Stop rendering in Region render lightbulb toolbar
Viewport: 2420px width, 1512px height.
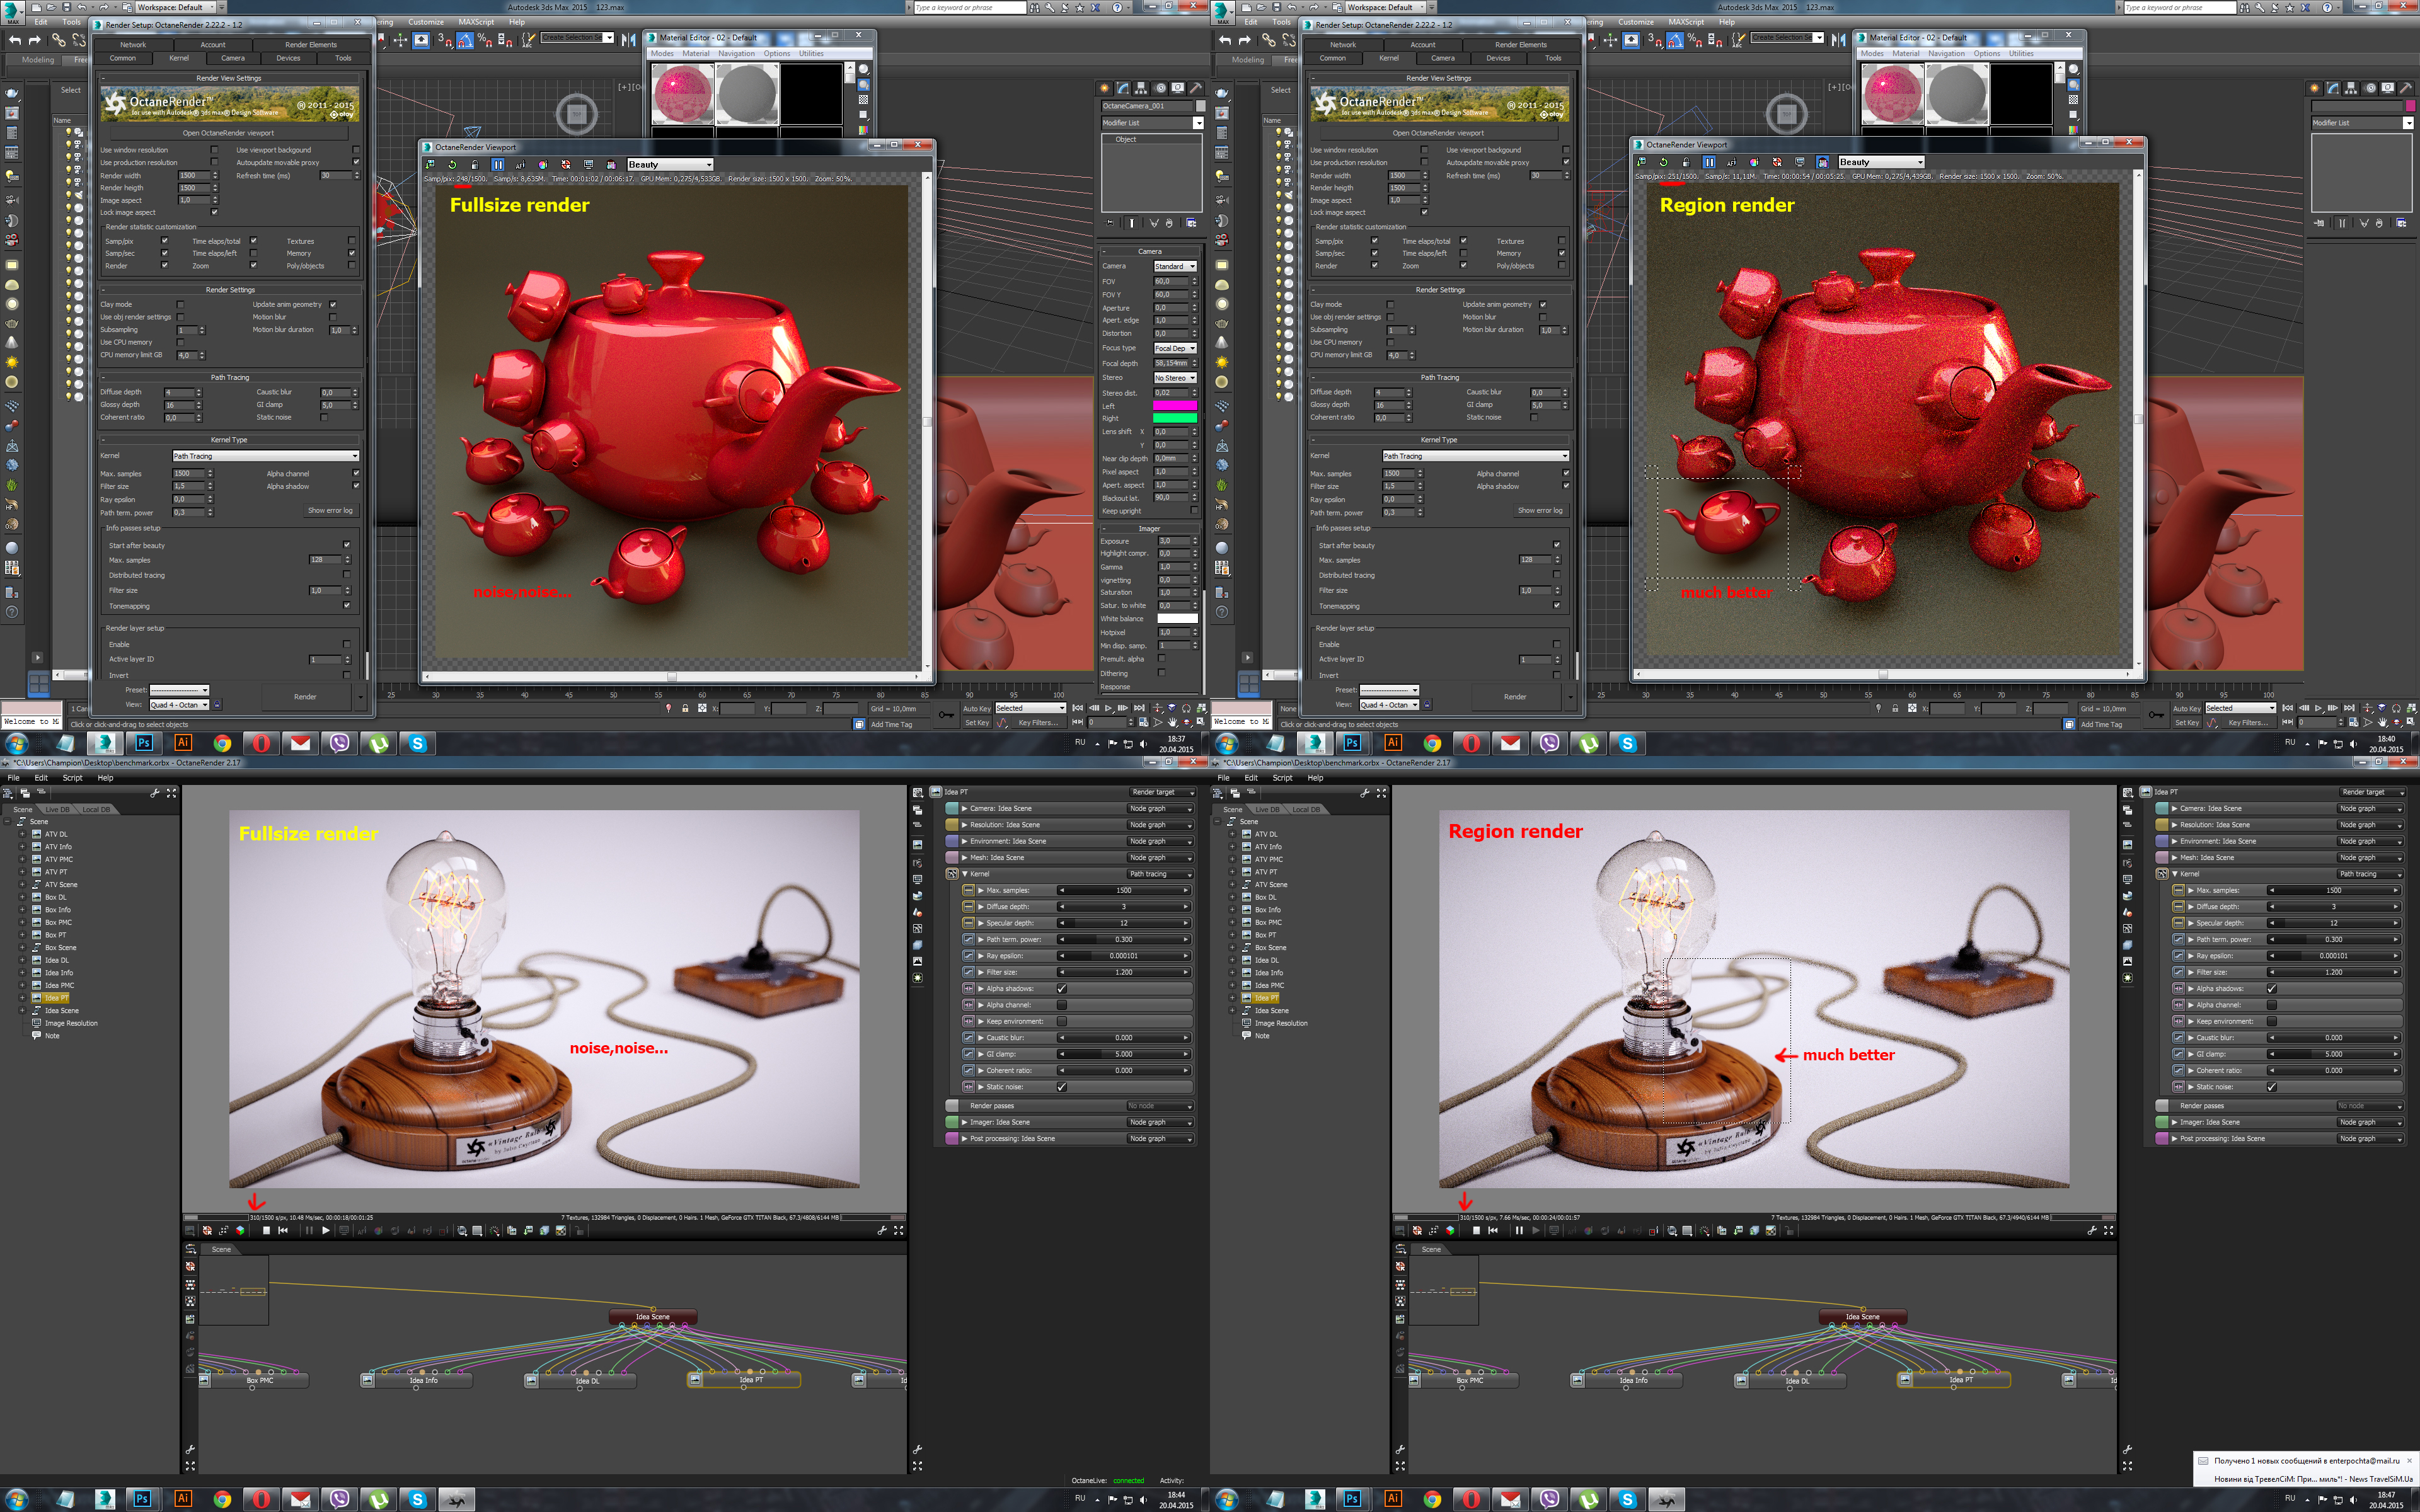1476,1231
